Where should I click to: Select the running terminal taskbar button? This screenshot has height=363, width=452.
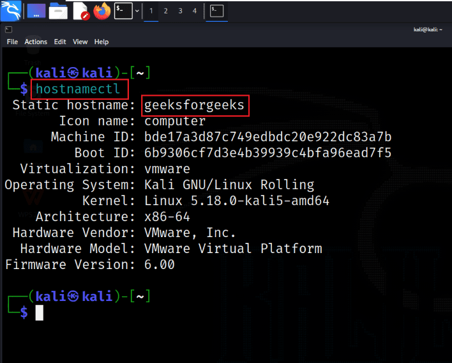[x=217, y=11]
